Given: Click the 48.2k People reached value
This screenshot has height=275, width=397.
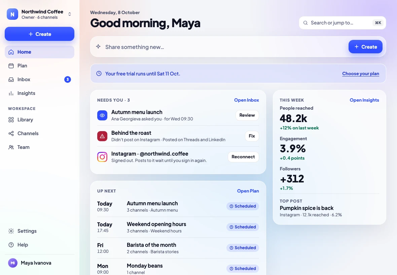Looking at the screenshot, I should 293,118.
